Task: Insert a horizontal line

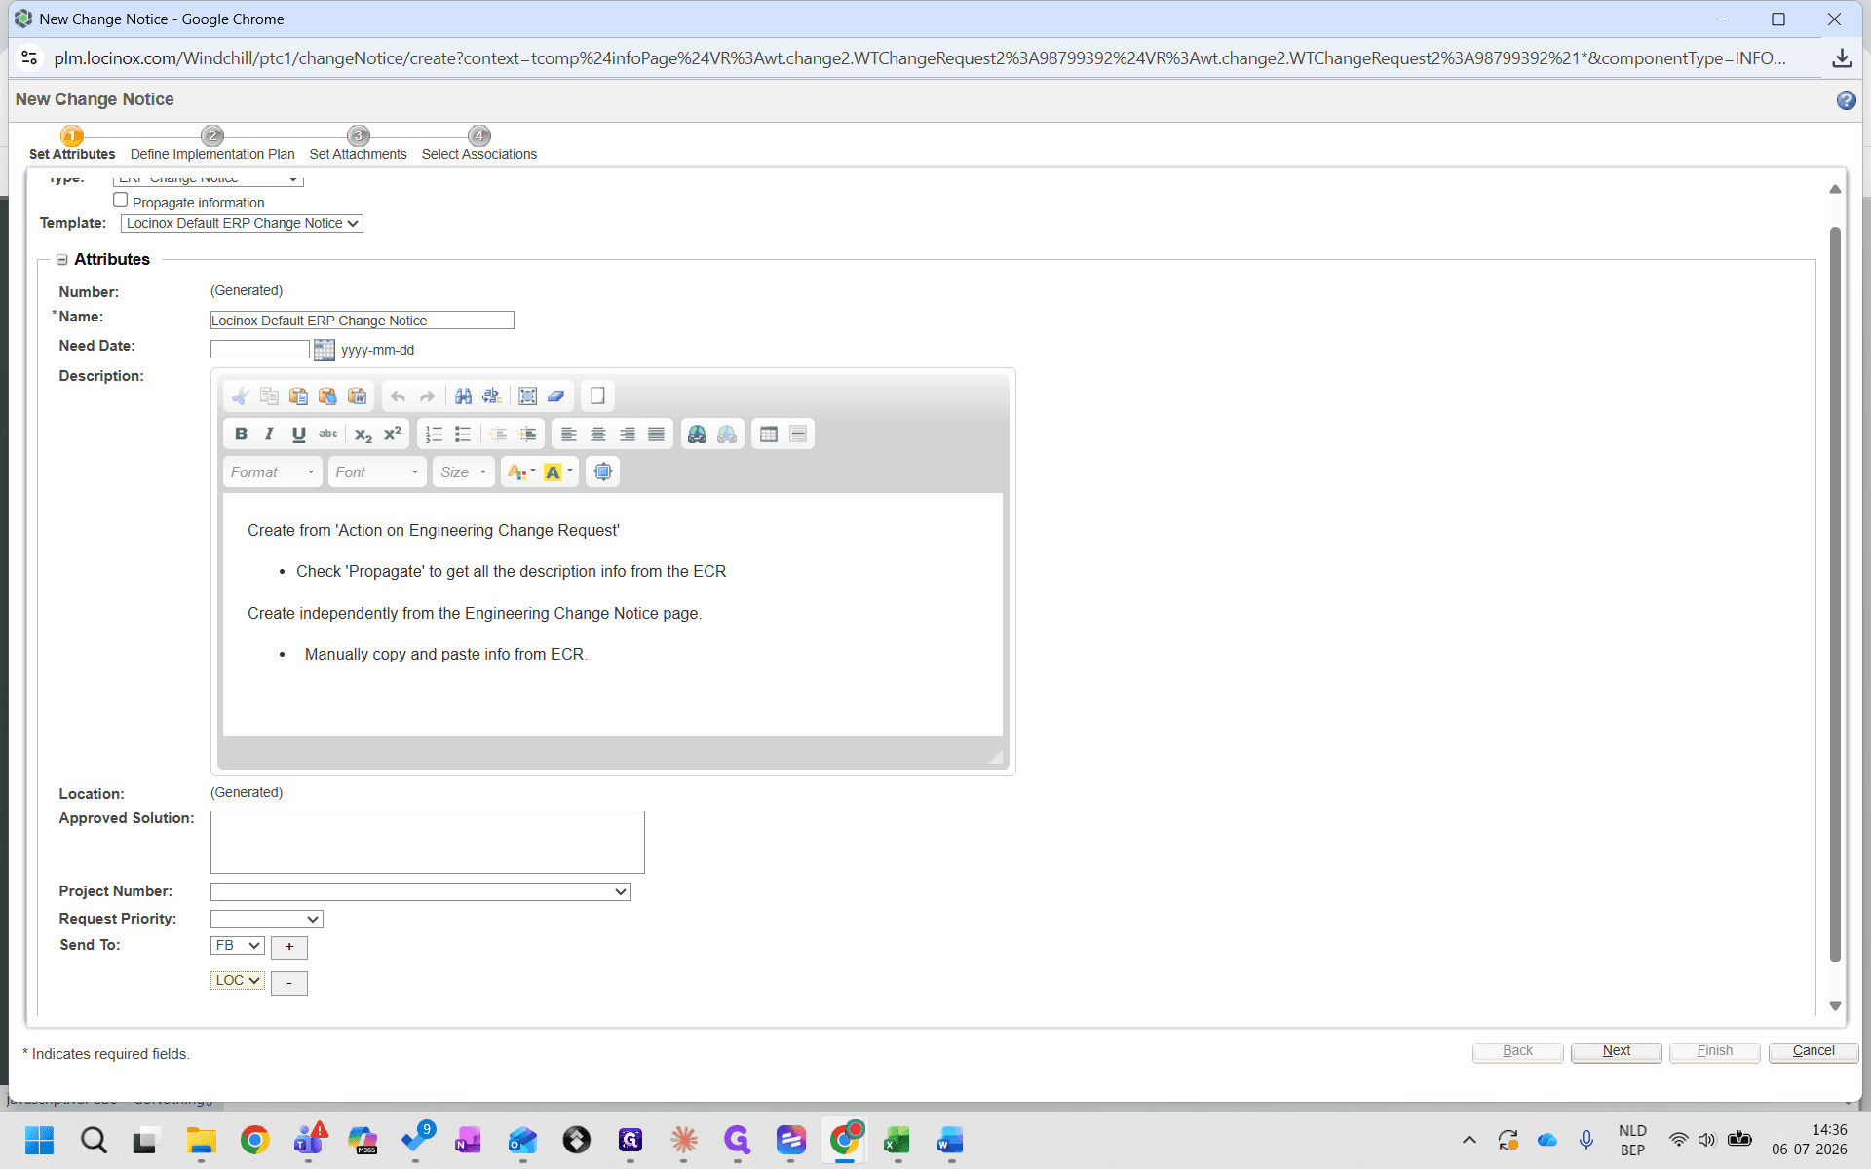Action: 798,434
